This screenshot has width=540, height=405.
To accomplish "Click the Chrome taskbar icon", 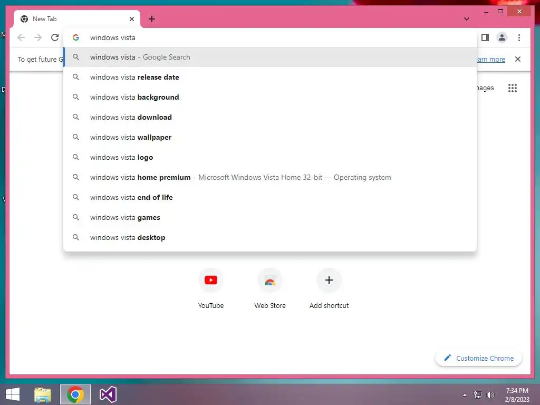I will [75, 394].
